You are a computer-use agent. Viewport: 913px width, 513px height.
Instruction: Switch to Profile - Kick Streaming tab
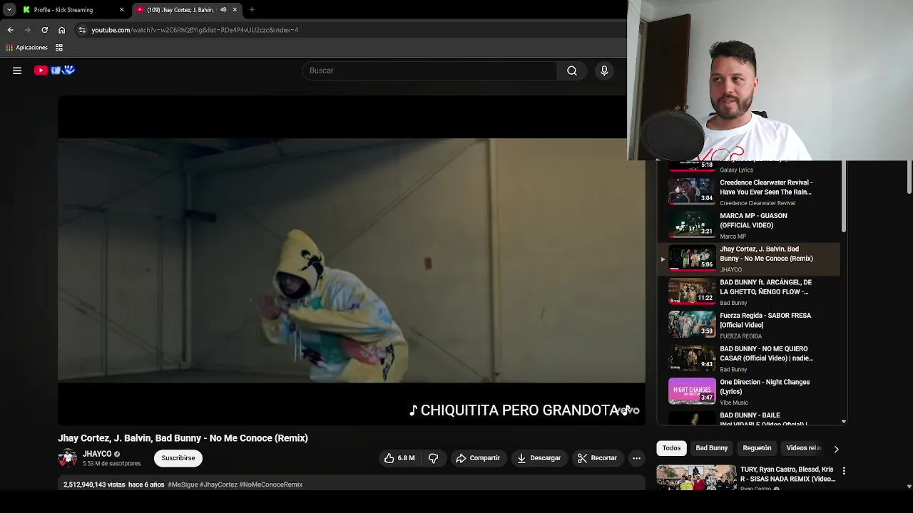coord(69,10)
